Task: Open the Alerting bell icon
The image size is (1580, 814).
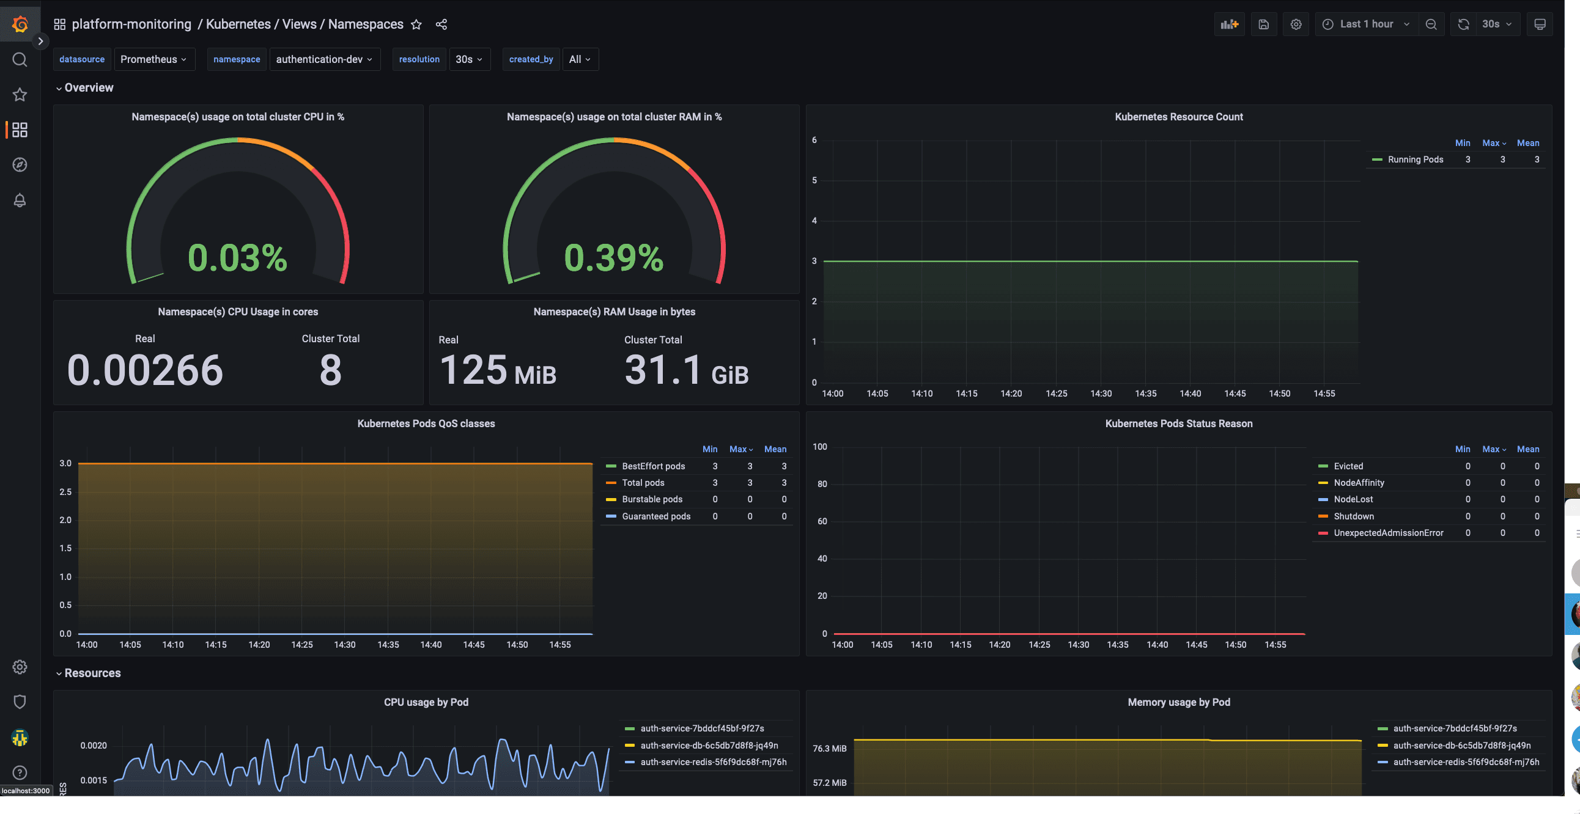Action: click(19, 200)
